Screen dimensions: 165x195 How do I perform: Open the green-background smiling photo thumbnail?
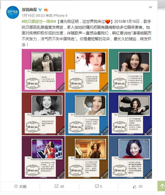tap(130, 70)
